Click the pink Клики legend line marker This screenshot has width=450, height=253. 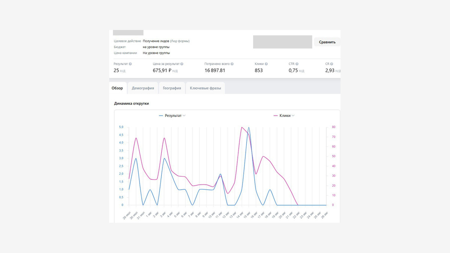click(276, 116)
